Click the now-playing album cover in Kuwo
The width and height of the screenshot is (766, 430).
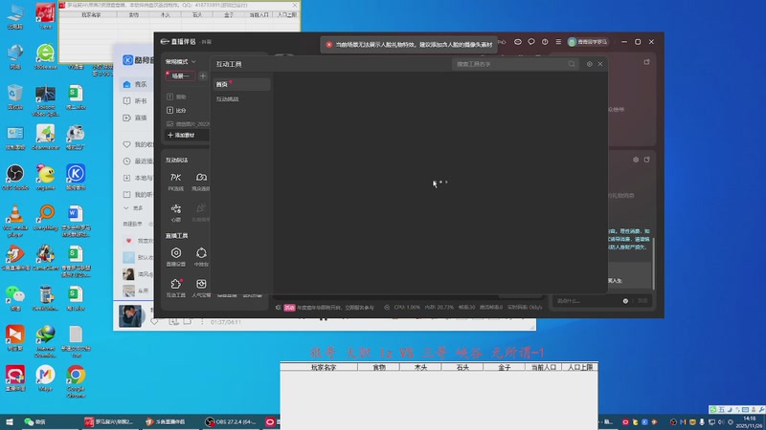coord(130,316)
